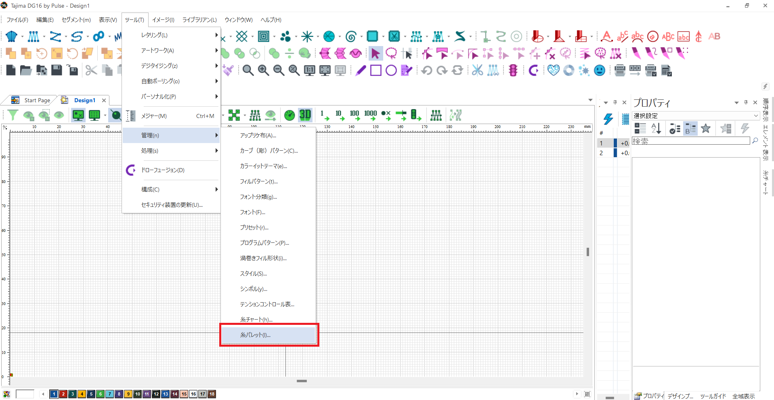774x400 pixels.
Task: Click the Undo arrow icon
Action: (427, 70)
